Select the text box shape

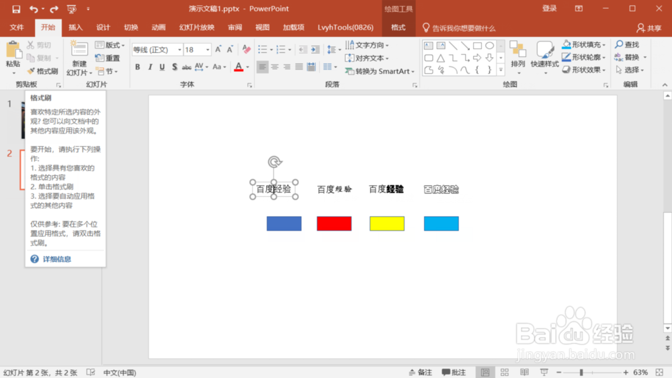pyautogui.click(x=428, y=46)
